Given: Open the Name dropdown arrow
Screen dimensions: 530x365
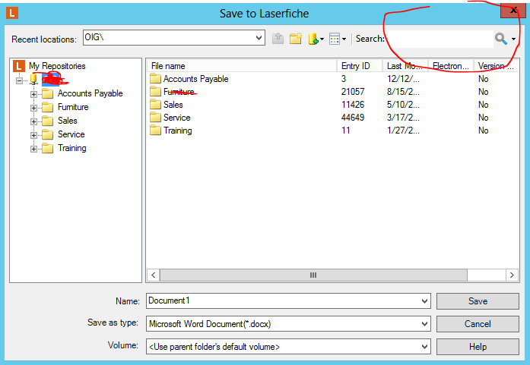Looking at the screenshot, I should click(424, 301).
